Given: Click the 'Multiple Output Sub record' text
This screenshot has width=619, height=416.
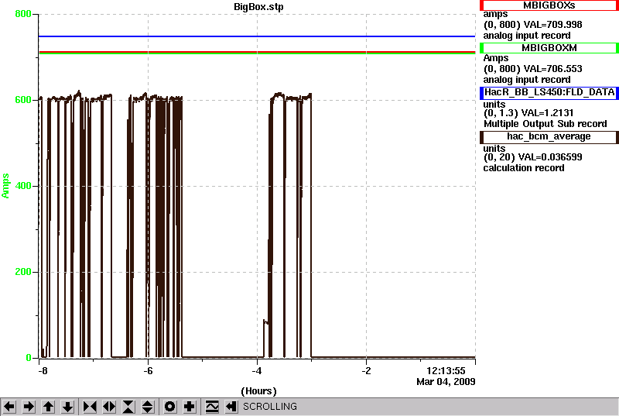Looking at the screenshot, I should tap(545, 124).
